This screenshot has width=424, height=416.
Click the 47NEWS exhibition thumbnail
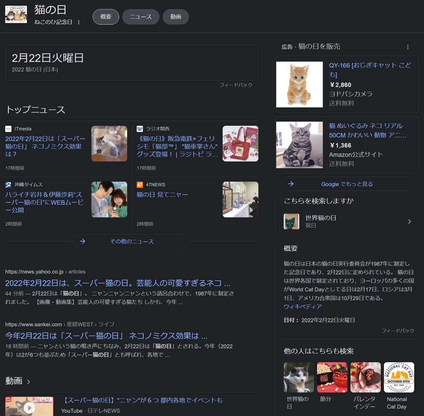(240, 199)
